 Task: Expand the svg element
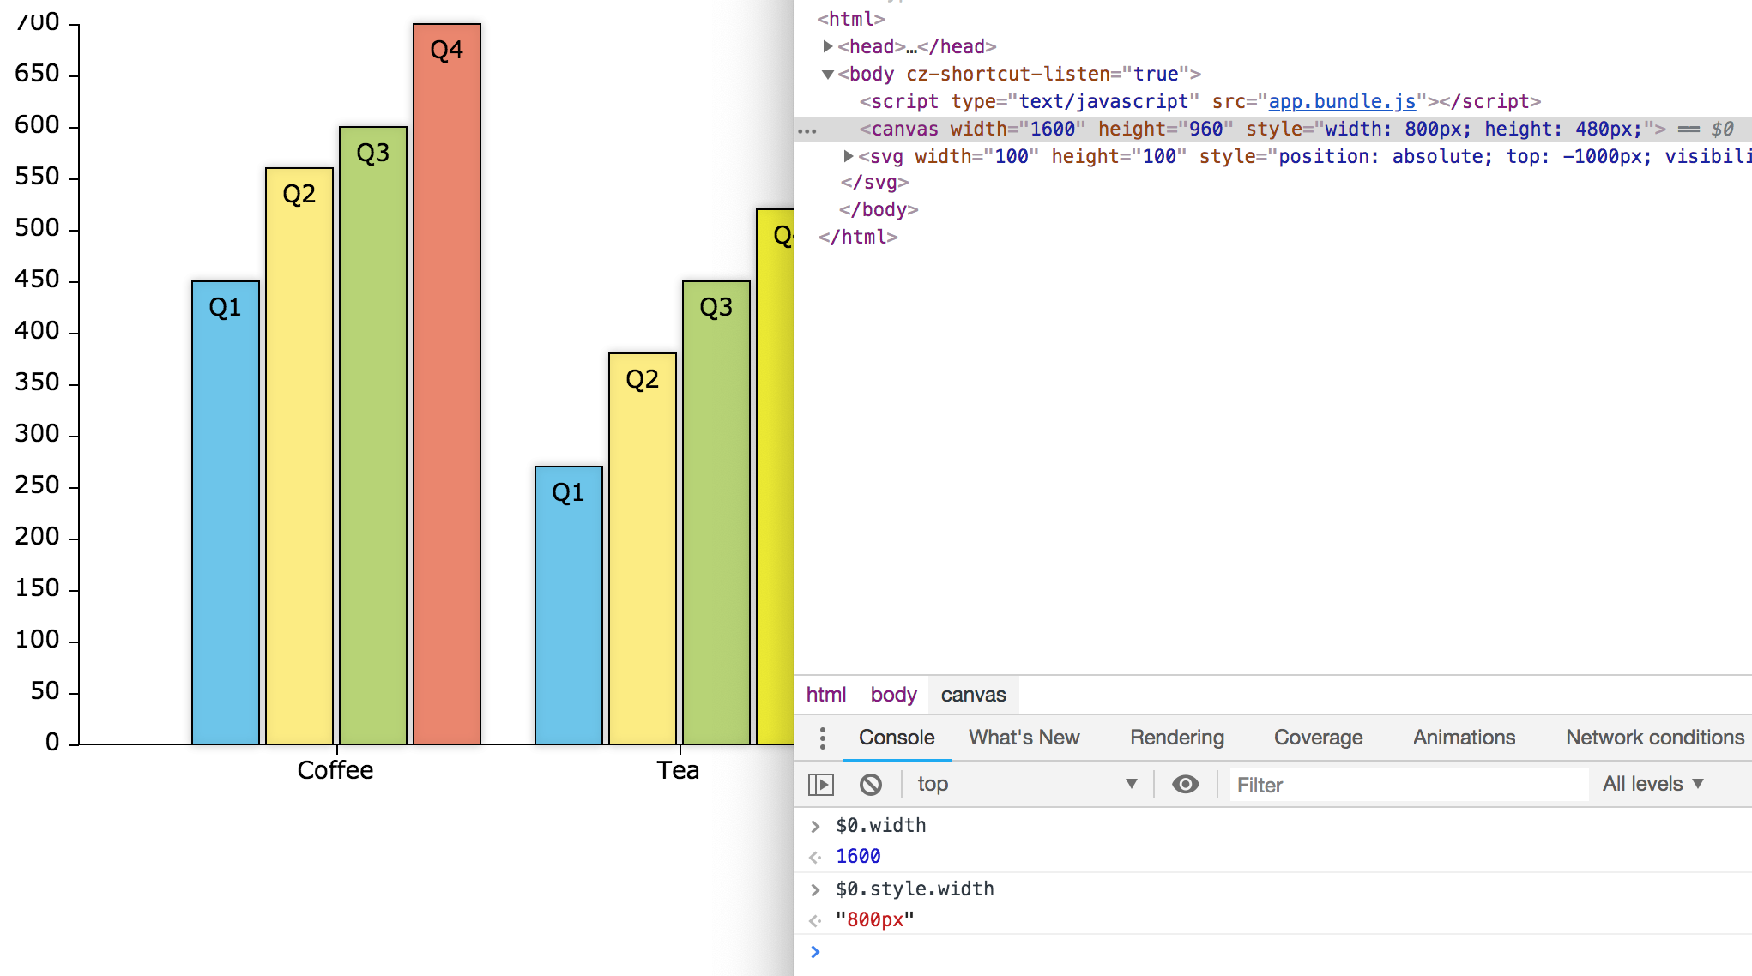(848, 156)
